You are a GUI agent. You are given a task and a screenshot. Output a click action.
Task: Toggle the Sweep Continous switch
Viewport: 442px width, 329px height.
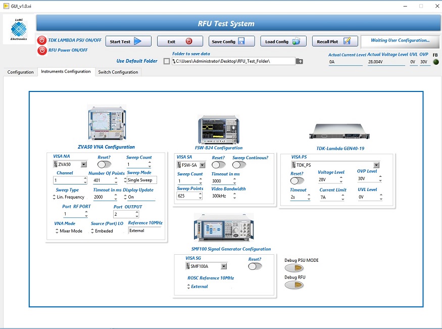click(x=239, y=165)
